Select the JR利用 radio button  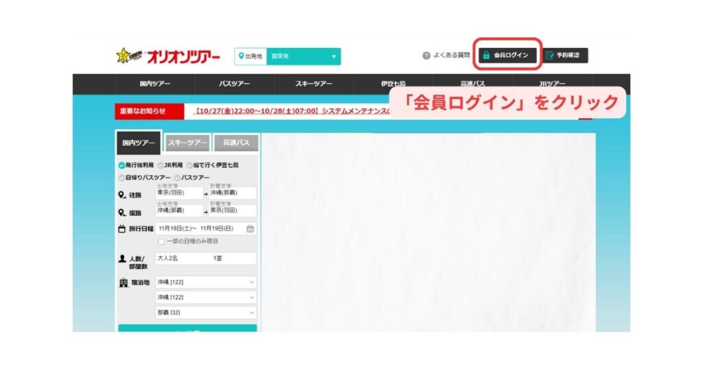(x=161, y=165)
